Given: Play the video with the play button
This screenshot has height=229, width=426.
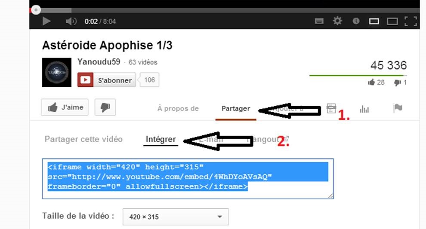Looking at the screenshot, I should point(46,21).
